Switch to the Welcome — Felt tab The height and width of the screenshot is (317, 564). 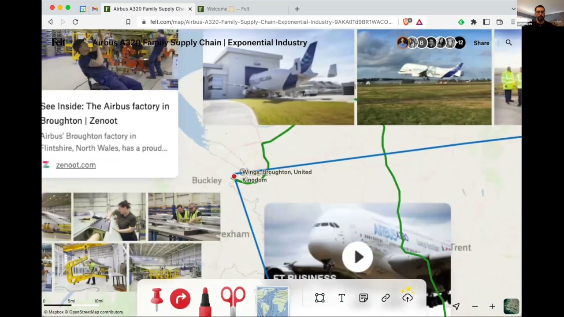(x=228, y=9)
